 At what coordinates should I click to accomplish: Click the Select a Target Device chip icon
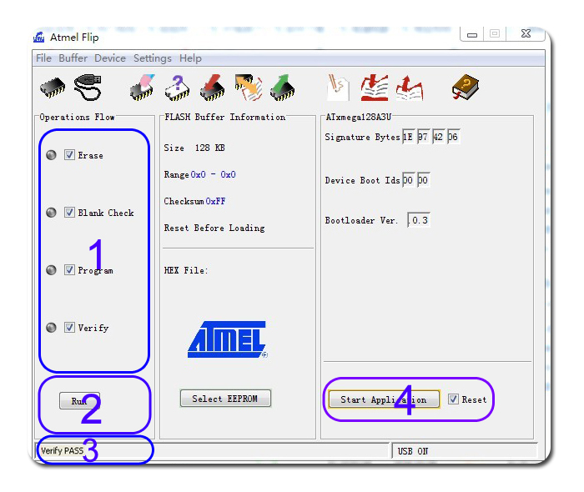point(52,88)
